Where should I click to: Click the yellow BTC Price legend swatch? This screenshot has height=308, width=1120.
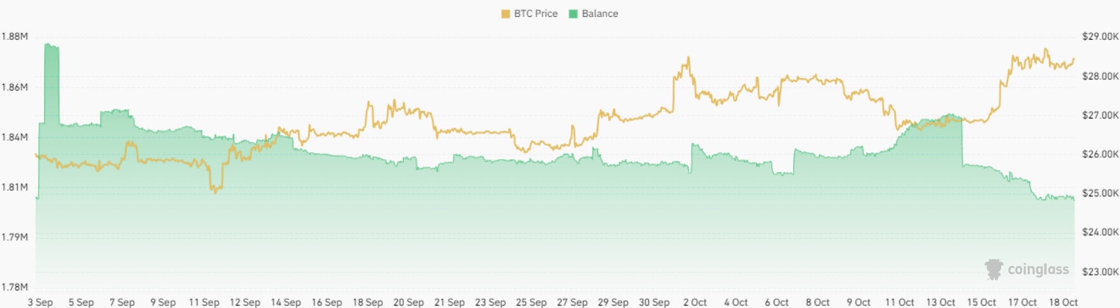click(x=506, y=14)
